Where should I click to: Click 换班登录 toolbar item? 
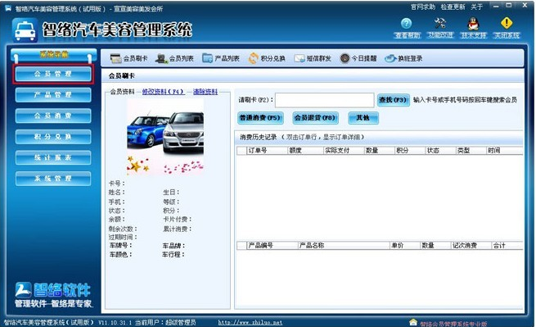[403, 58]
